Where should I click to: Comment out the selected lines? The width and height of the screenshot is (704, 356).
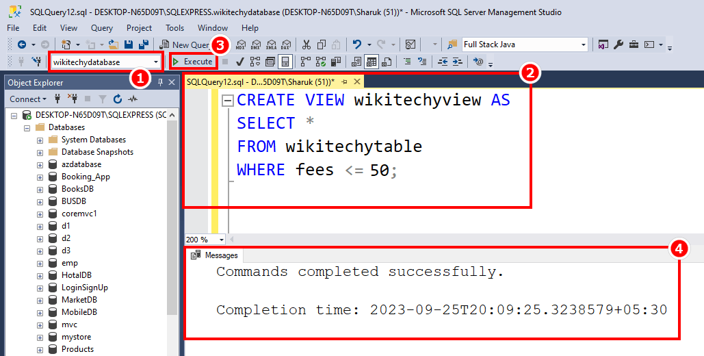coord(407,62)
